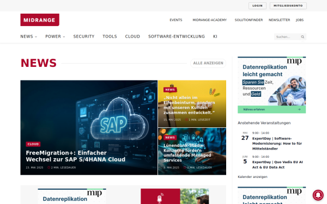Click NEWS tag on Elfenbeinturm article
This screenshot has height=204, width=327.
[x=170, y=90]
